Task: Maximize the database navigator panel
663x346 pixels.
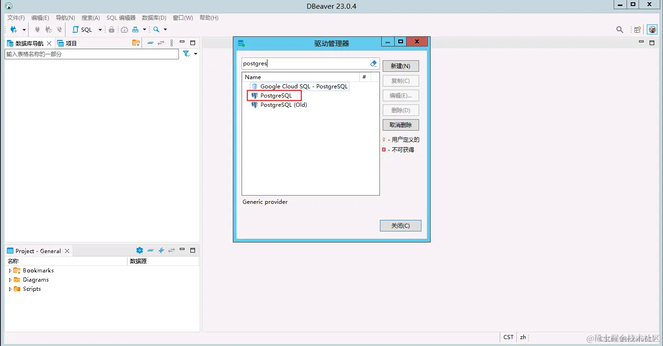Action: (x=193, y=43)
